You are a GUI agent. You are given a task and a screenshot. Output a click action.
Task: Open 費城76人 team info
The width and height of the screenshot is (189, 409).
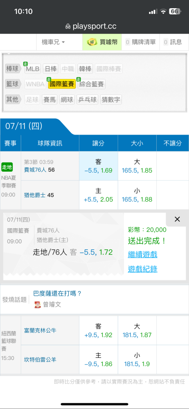click(x=35, y=170)
